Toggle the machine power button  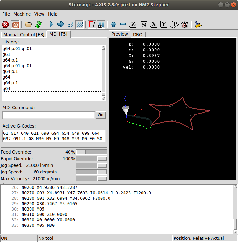pos(16,24)
